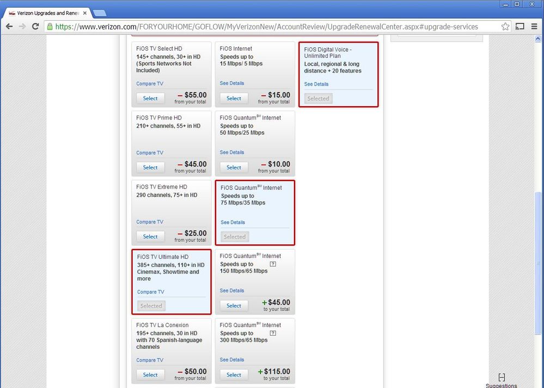Click the browser back arrow
This screenshot has height=388, width=544.
pyautogui.click(x=9, y=26)
